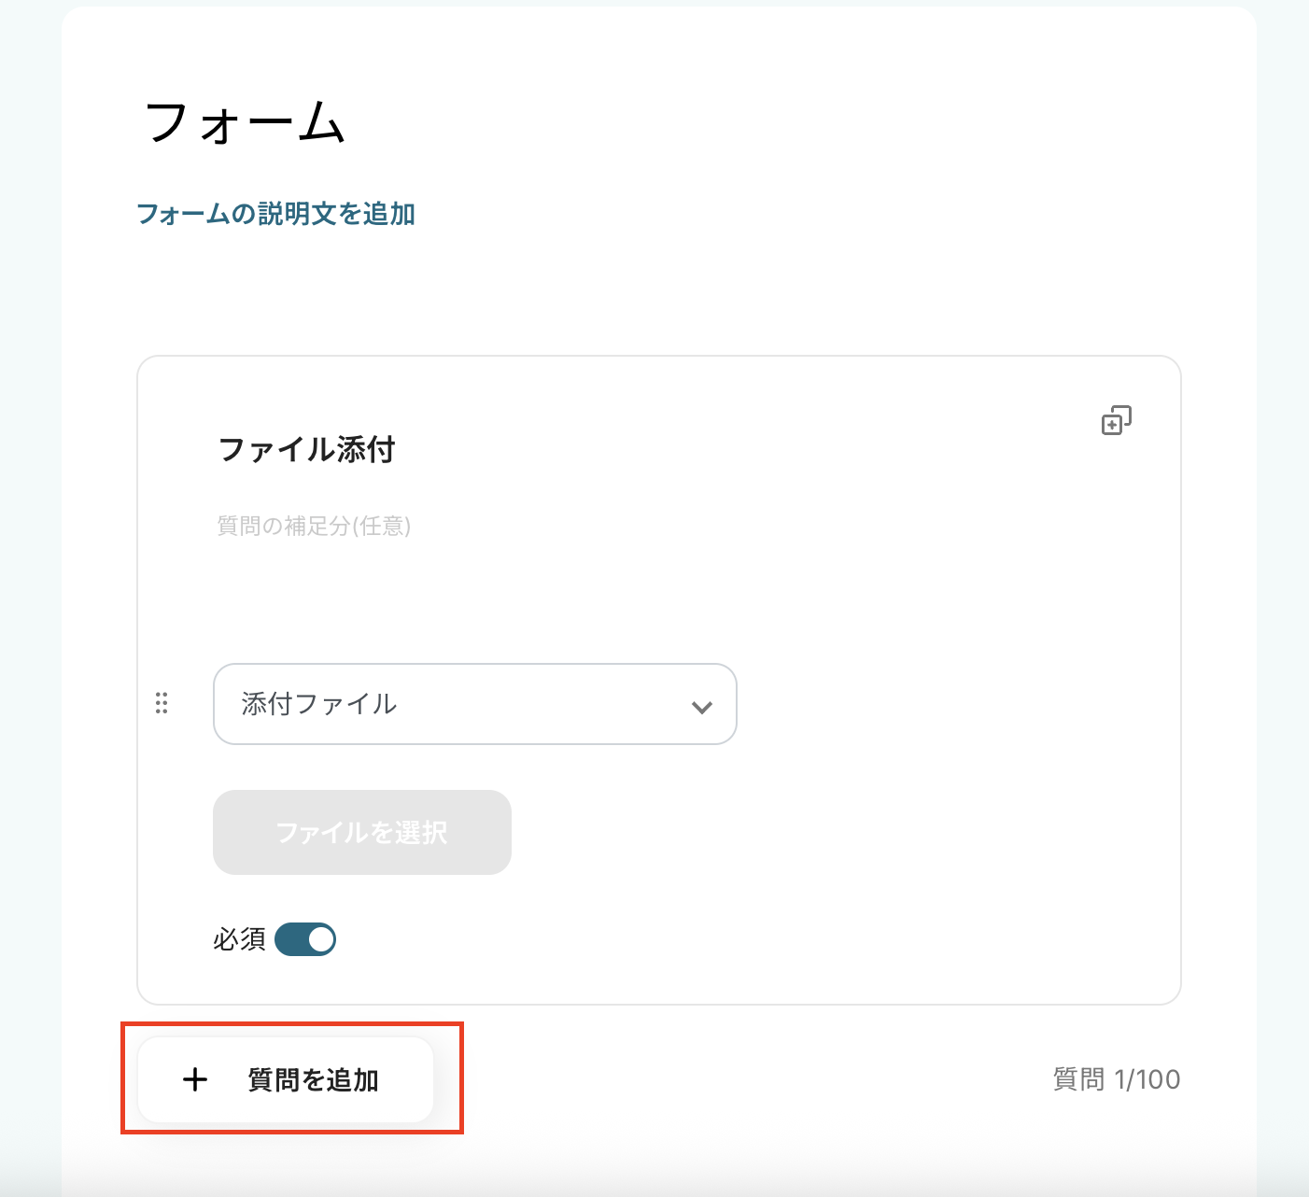Click the 必須 label text

[239, 939]
